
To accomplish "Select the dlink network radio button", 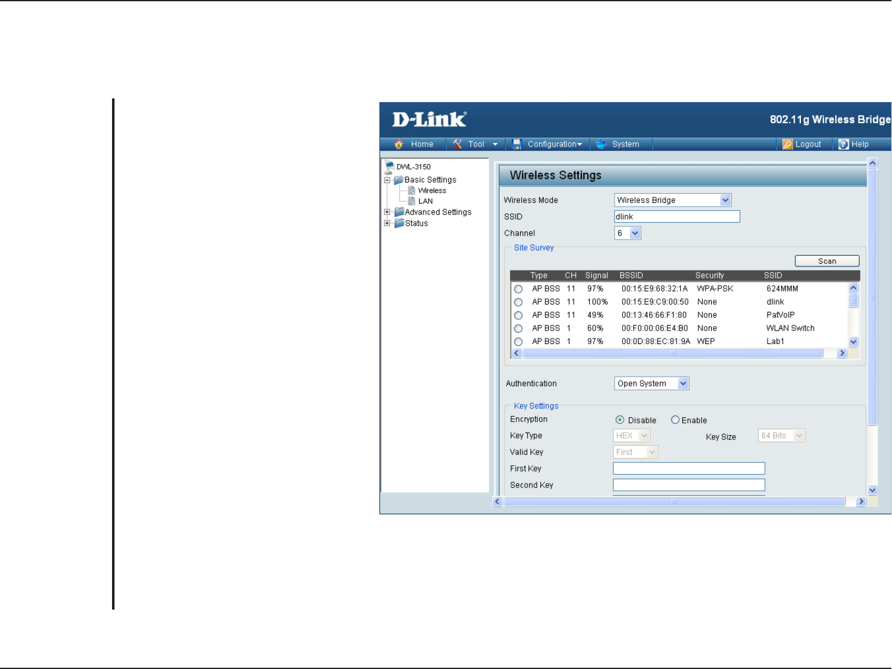I will 519,302.
